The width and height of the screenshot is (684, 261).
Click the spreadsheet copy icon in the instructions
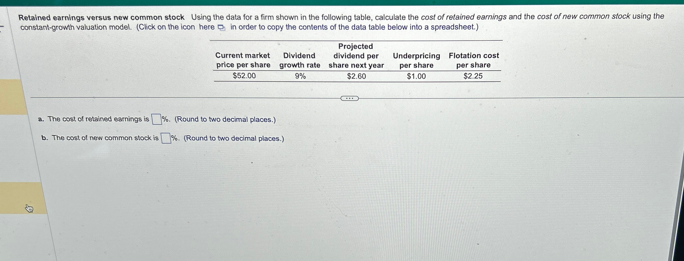(222, 27)
